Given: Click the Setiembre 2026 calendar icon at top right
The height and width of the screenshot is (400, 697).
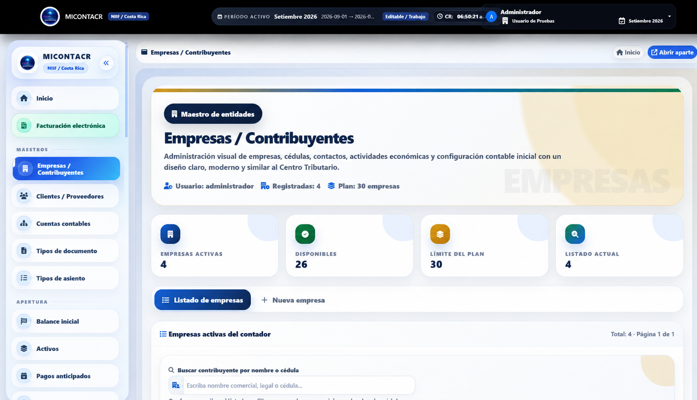Looking at the screenshot, I should click(622, 21).
